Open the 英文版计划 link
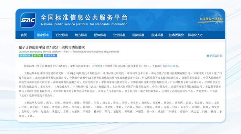 [216, 56]
